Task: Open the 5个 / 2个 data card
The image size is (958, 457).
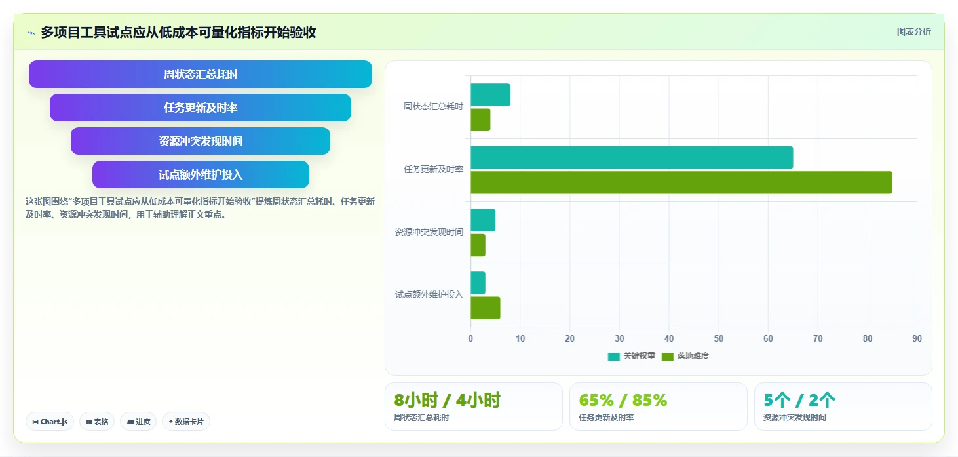Action: pyautogui.click(x=843, y=407)
